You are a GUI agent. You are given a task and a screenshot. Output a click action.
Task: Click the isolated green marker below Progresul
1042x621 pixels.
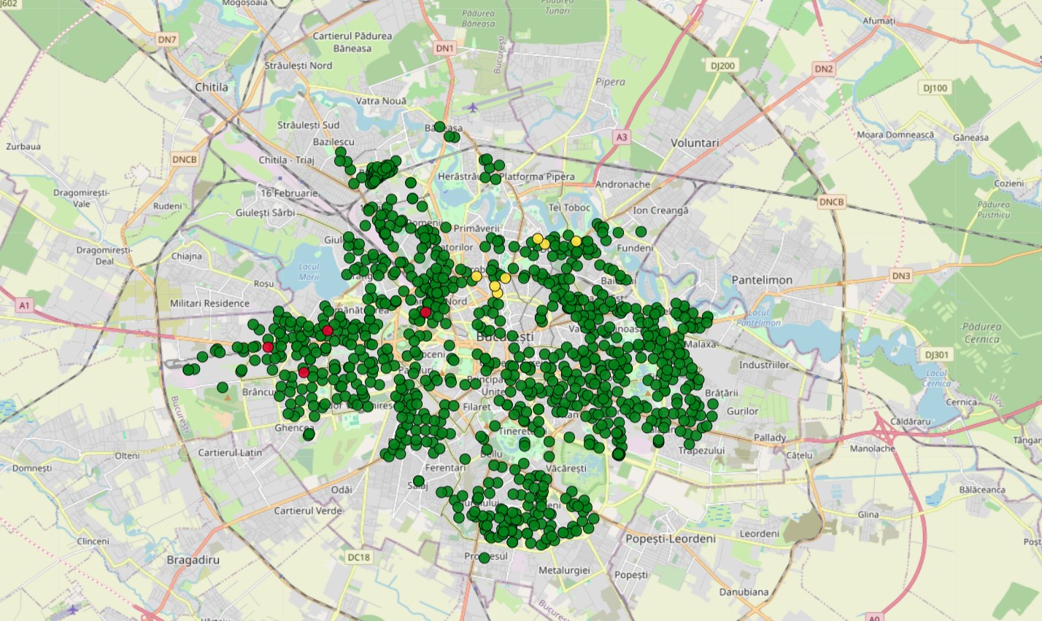click(x=484, y=558)
